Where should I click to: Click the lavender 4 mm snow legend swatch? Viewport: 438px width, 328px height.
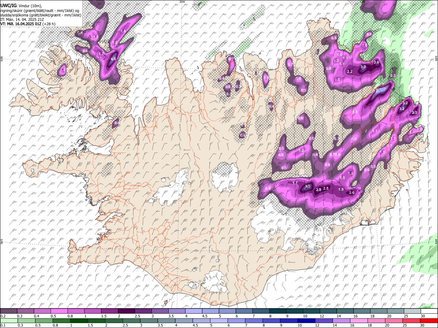(x=194, y=311)
